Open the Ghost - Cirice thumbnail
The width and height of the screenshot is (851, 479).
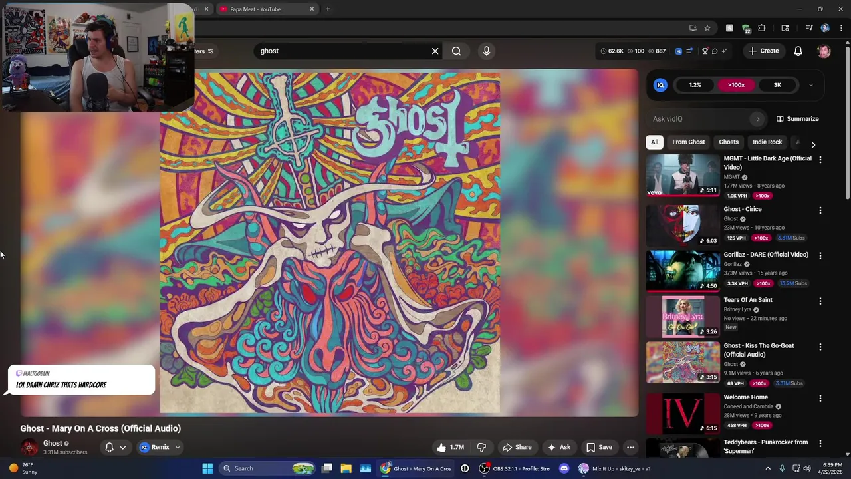pos(683,226)
